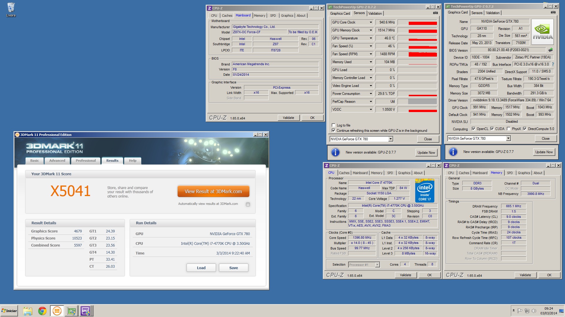Open the Action Center flag tray icon

pos(520,311)
